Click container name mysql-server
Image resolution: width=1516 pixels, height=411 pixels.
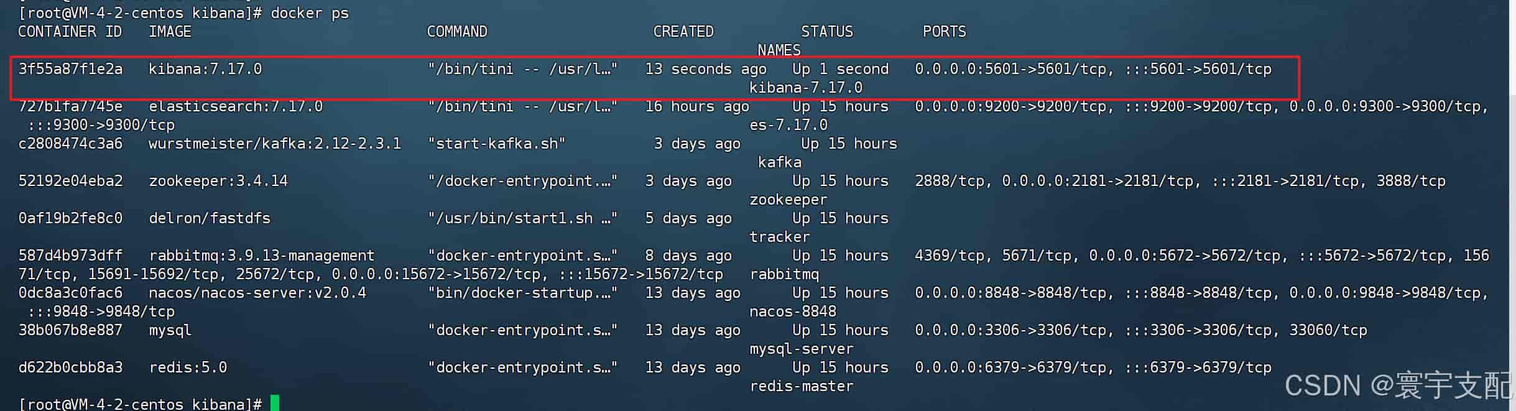[802, 349]
